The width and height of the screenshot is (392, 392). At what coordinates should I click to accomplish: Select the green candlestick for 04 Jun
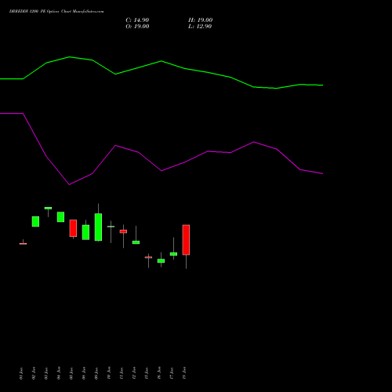click(x=60, y=217)
